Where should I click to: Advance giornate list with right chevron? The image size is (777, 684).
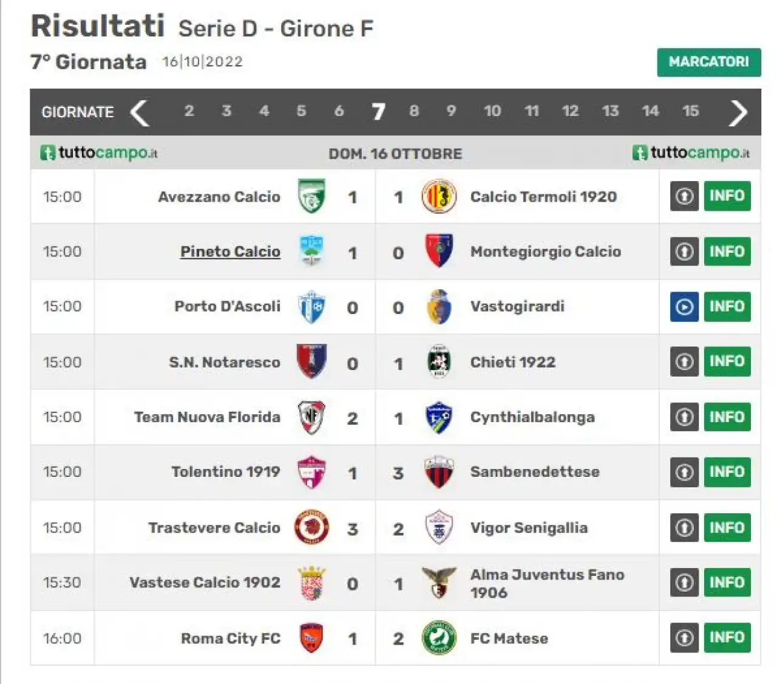(x=738, y=112)
